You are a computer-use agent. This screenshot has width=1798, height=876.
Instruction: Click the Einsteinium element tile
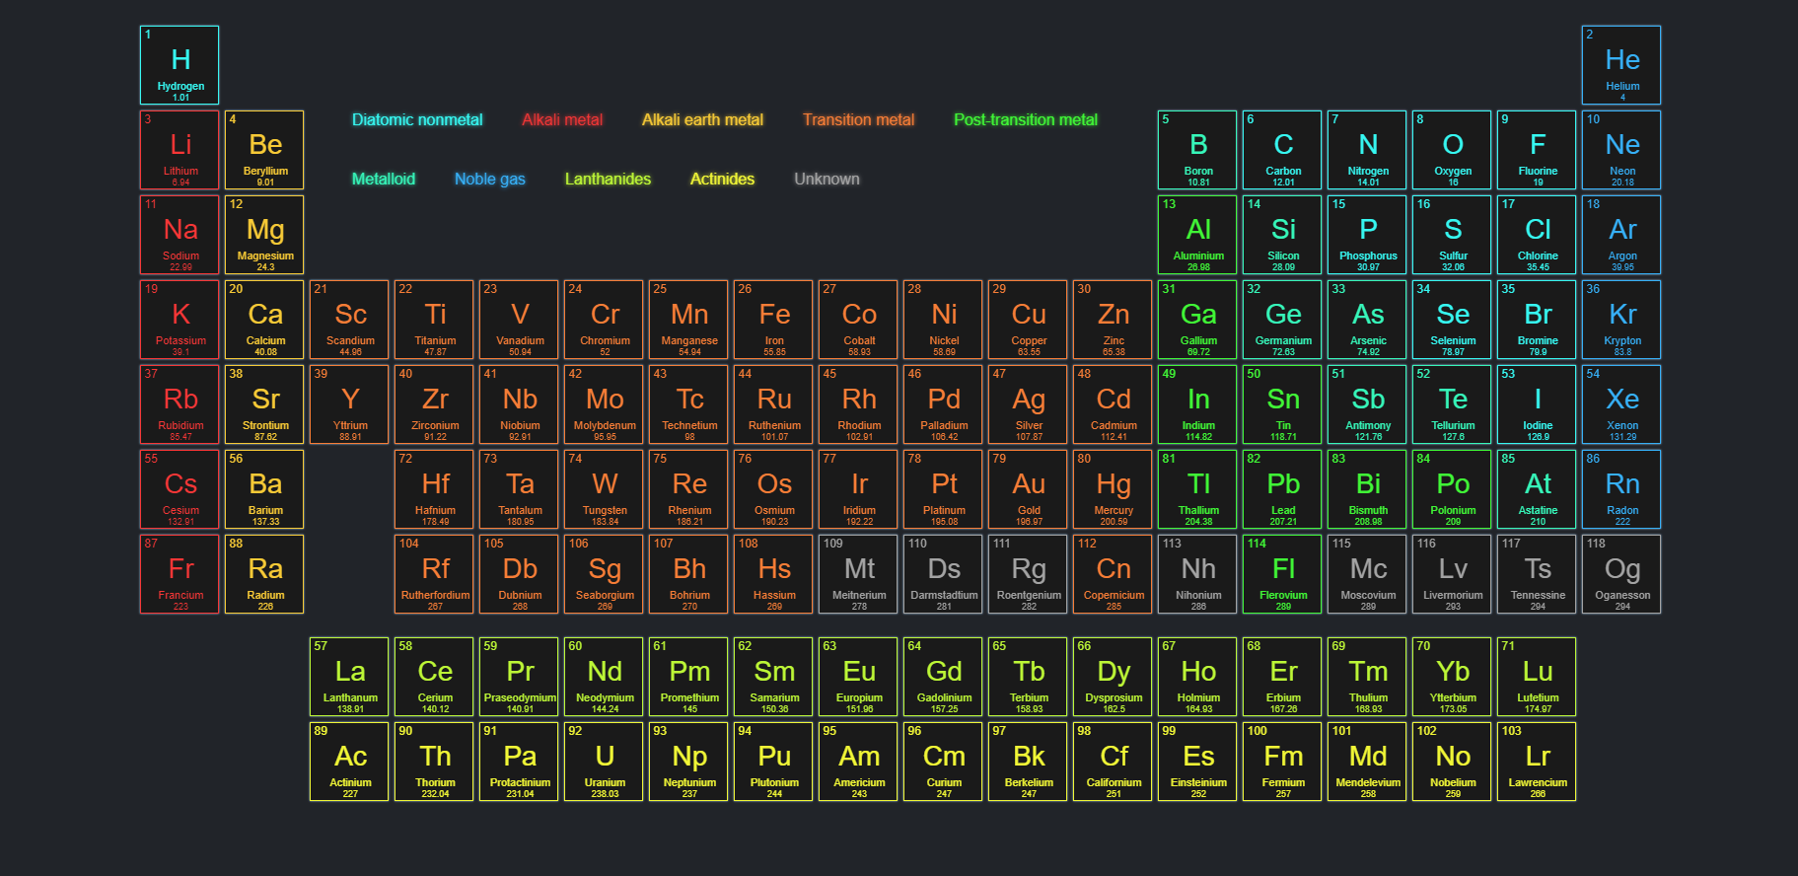pyautogui.click(x=1197, y=762)
